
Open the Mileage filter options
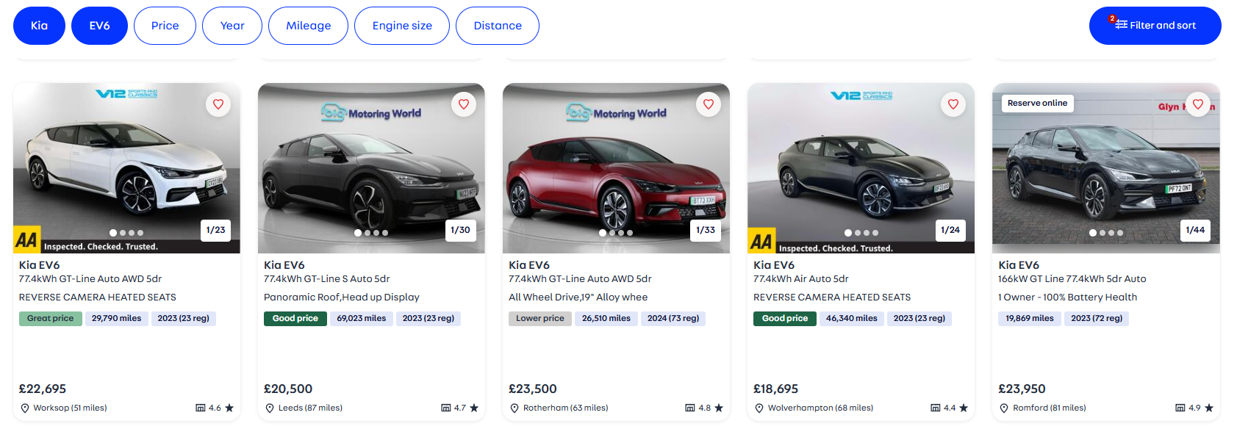coord(308,26)
